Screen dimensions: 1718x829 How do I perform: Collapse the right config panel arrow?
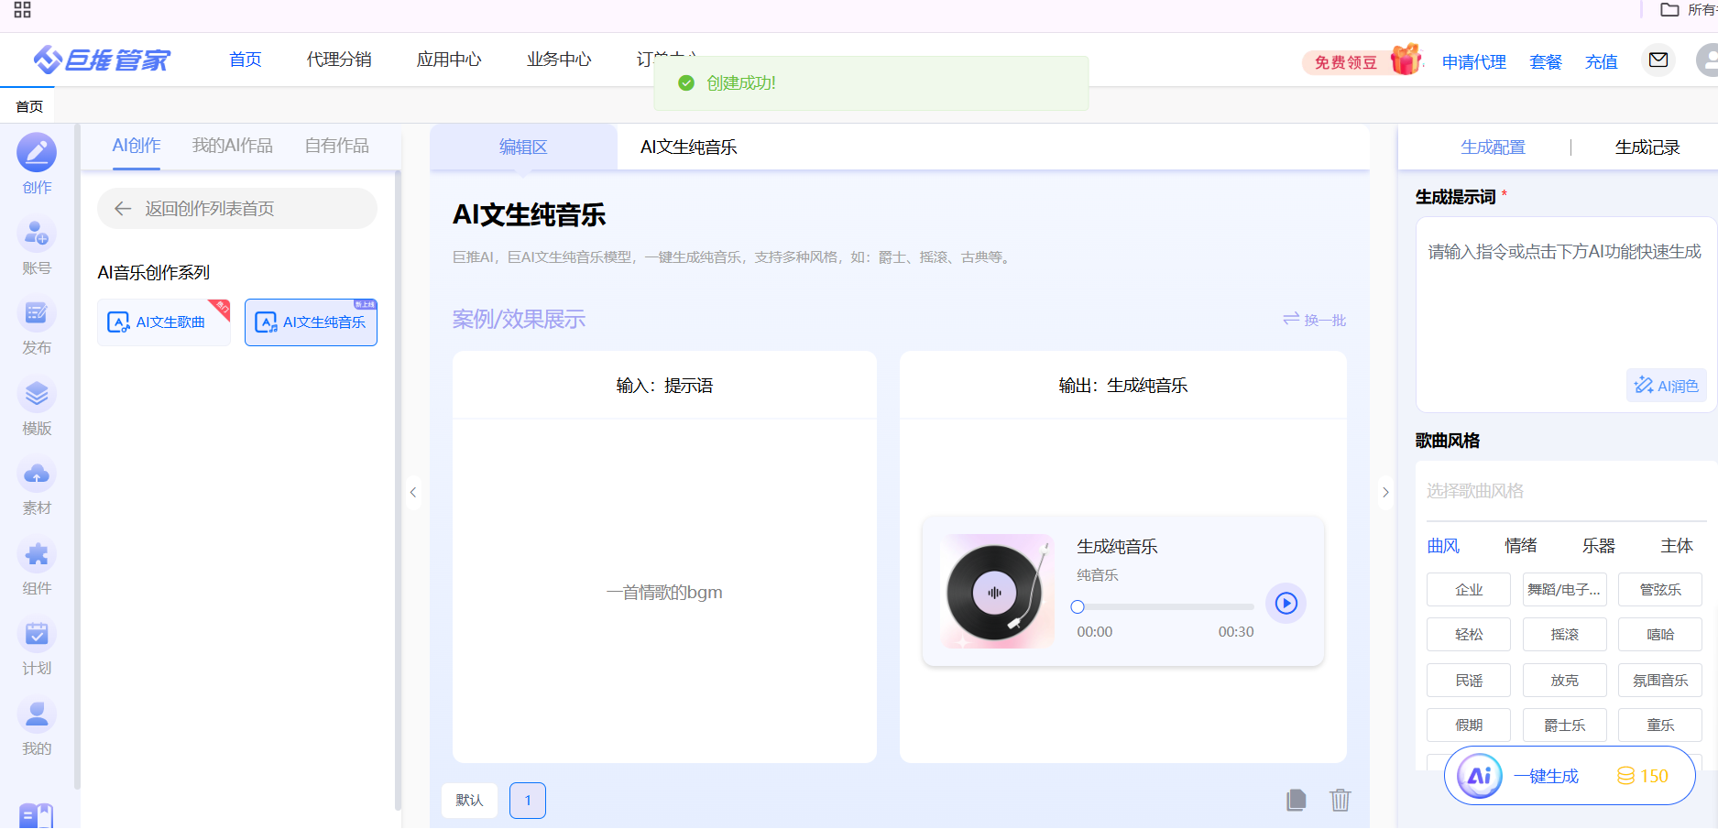1385,492
